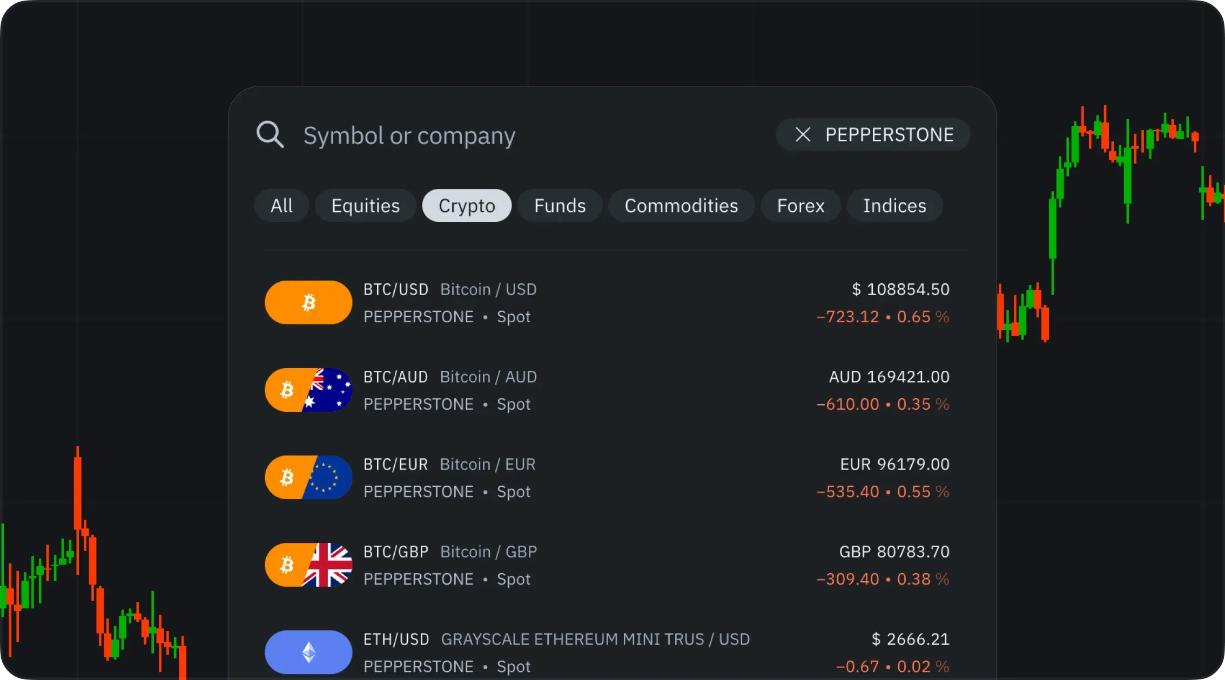1225x680 pixels.
Task: Select the All category filter
Action: (281, 206)
